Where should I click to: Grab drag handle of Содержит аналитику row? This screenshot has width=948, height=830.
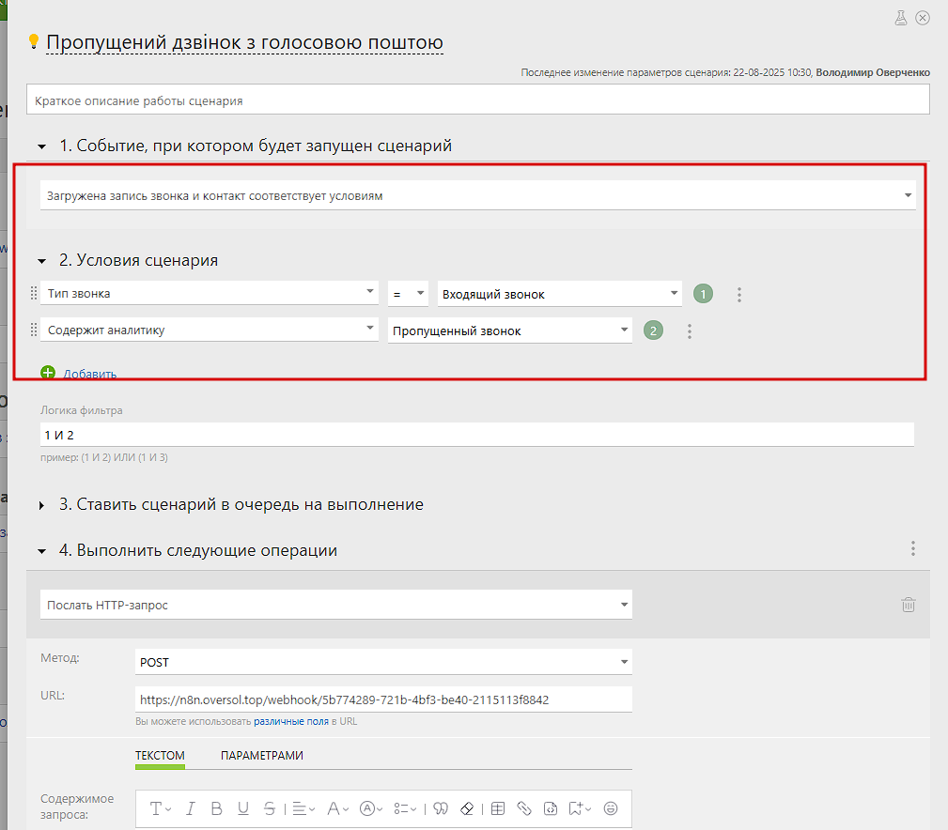(34, 330)
